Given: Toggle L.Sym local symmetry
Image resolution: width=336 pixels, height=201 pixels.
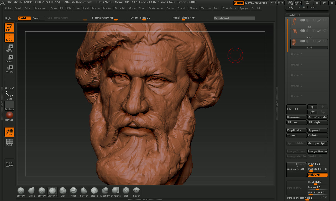Looking at the screenshot, I should pos(9,164).
